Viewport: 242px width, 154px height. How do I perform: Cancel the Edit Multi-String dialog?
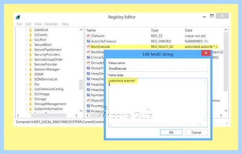point(196,132)
